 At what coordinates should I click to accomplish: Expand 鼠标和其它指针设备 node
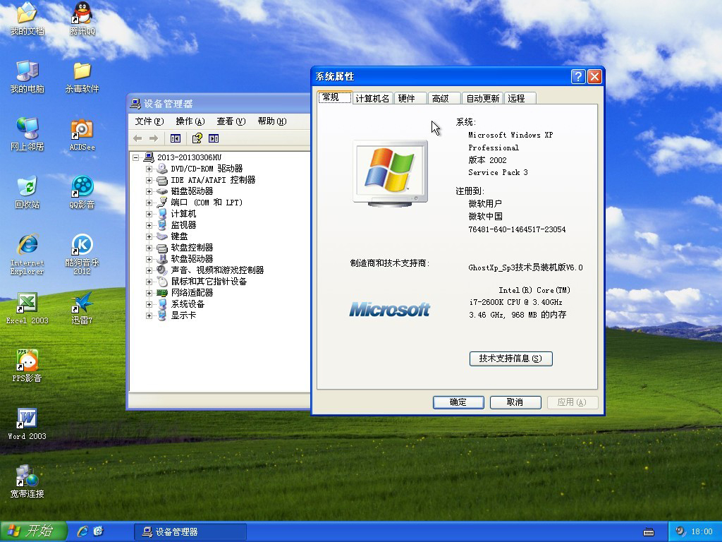(149, 282)
